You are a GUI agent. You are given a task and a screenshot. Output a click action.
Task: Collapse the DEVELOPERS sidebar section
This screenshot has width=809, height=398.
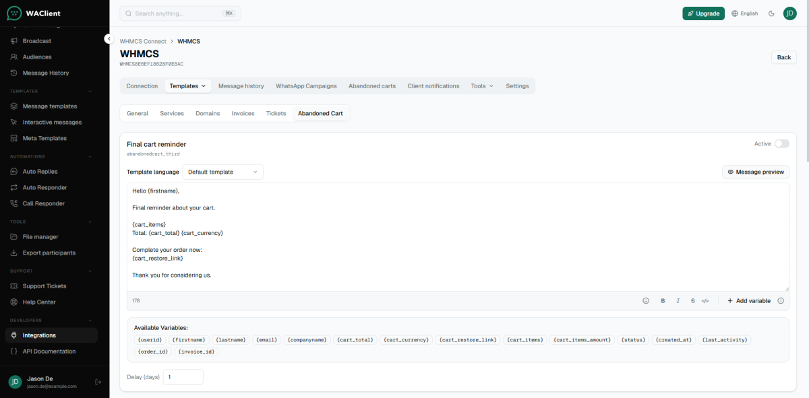90,320
